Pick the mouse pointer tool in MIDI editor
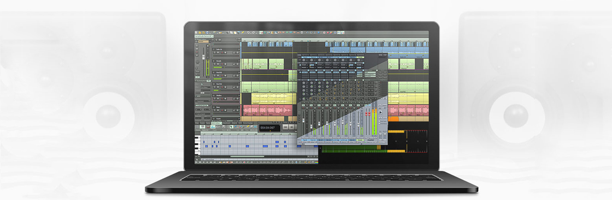Viewport: 612px width, 200px height. pyautogui.click(x=232, y=126)
